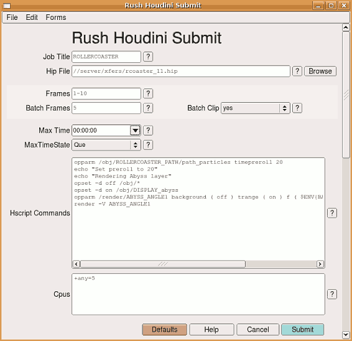Maximize the Rush Houdini Submit window
The height and width of the screenshot is (341, 352).
331,6
